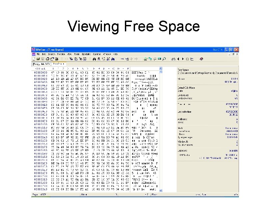
Task: Click the Block field in the status bar
Action: coord(176,195)
